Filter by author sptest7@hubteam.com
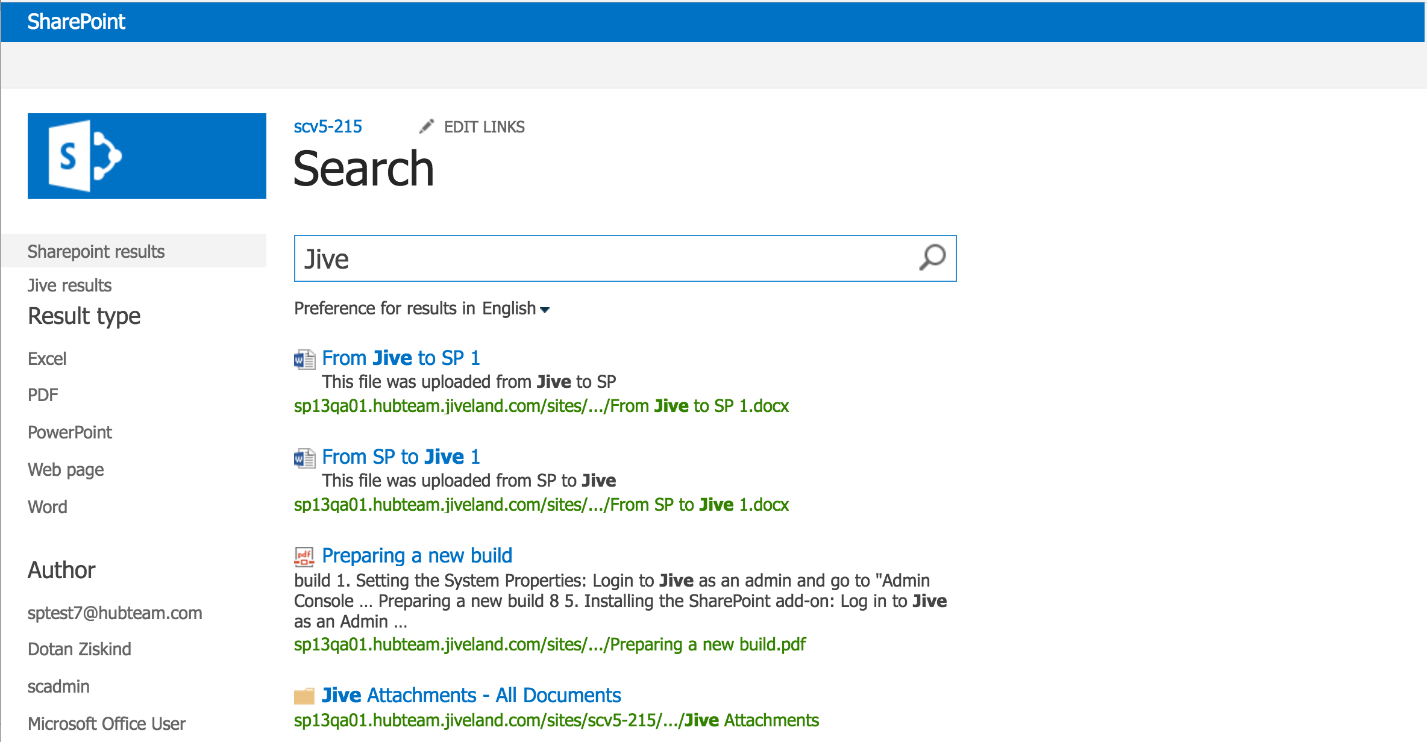 click(115, 613)
